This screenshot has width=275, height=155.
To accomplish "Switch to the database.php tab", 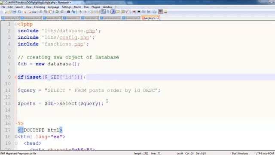I will point(31,18).
